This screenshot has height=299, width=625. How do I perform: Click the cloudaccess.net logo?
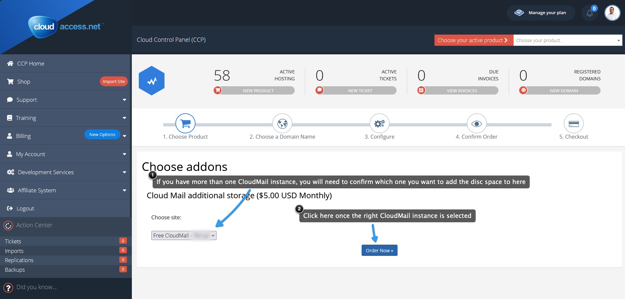(x=66, y=27)
